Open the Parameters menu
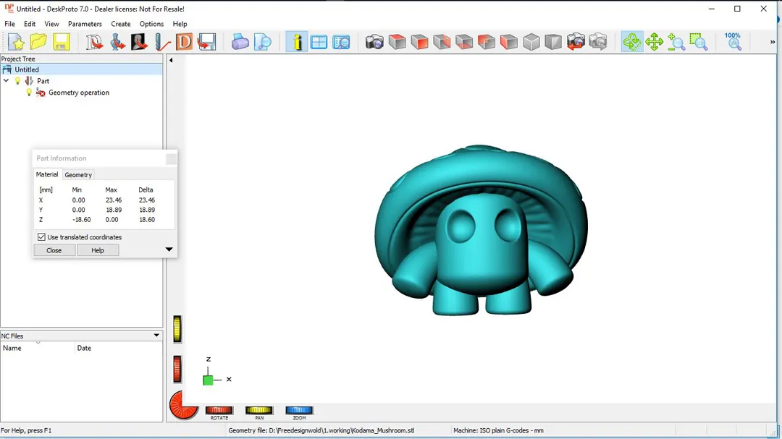This screenshot has width=782, height=439. tap(85, 24)
